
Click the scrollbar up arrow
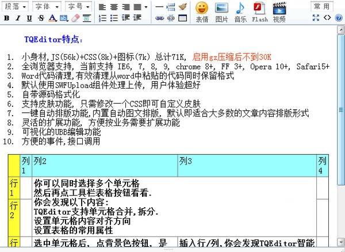click(x=341, y=30)
